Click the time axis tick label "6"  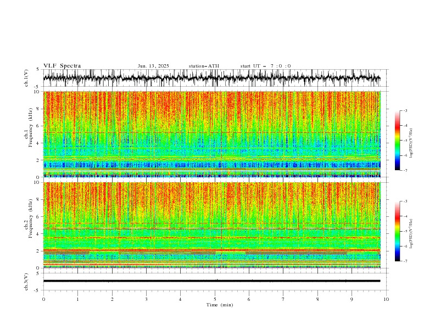point(249,299)
